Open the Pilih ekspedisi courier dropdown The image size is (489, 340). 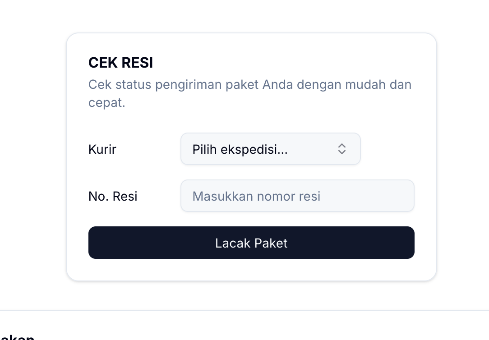point(270,149)
